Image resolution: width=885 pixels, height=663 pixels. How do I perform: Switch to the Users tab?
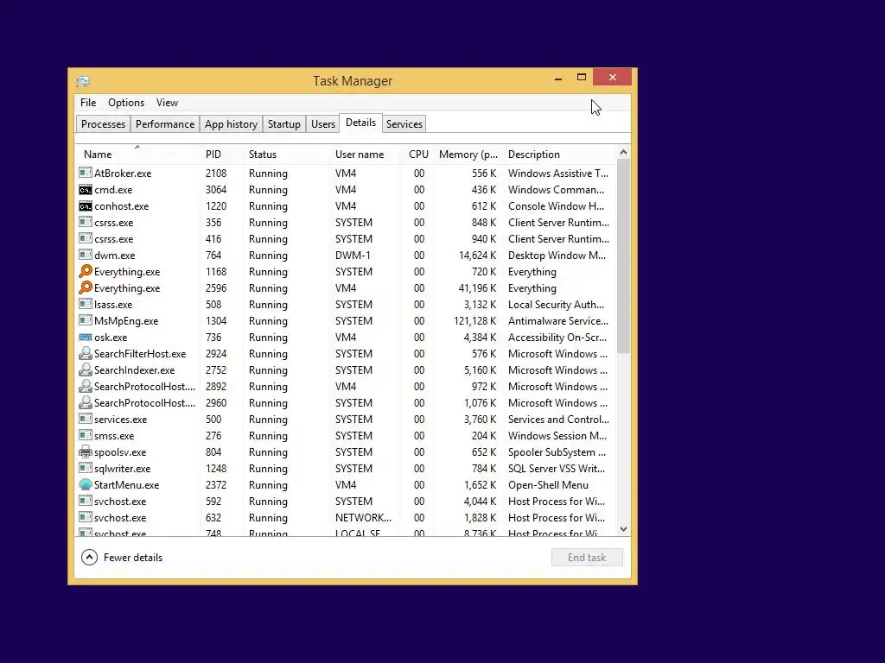[323, 124]
